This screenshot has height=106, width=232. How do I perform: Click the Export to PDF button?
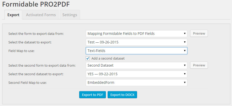92,95
